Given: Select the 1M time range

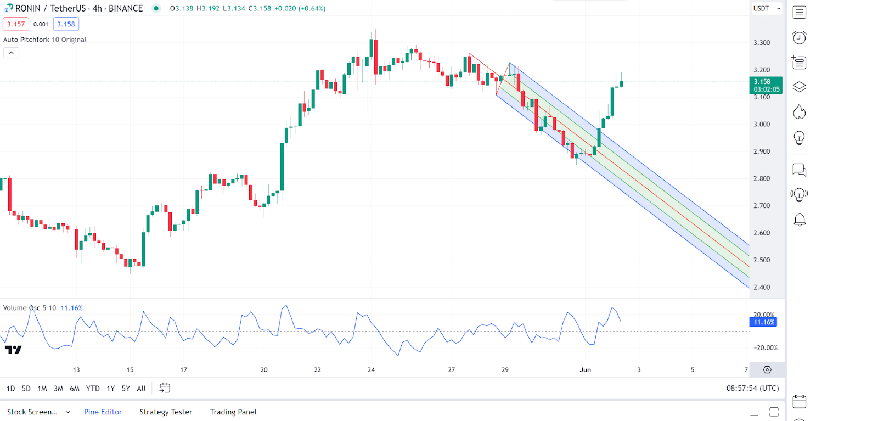Looking at the screenshot, I should click(x=42, y=388).
